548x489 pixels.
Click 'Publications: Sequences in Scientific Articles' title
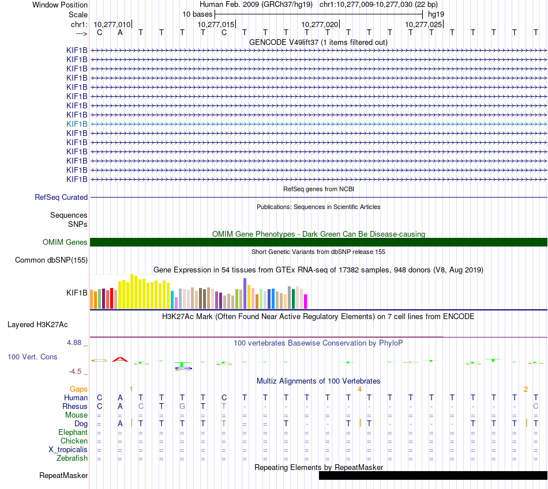pos(318,207)
